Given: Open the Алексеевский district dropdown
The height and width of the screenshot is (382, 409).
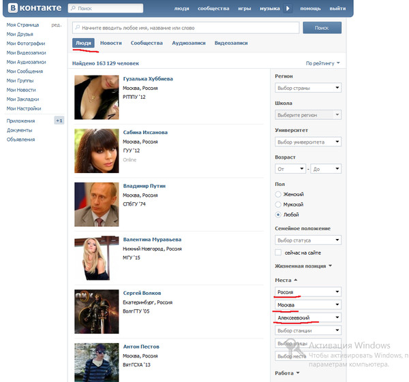Looking at the screenshot, I should pyautogui.click(x=308, y=317).
